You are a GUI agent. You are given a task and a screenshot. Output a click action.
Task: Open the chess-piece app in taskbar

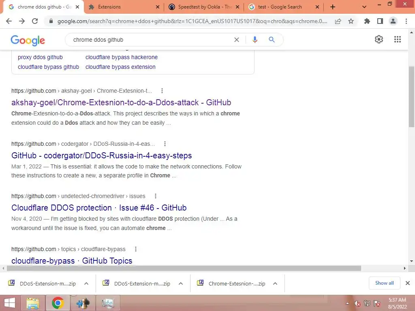[x=83, y=303]
